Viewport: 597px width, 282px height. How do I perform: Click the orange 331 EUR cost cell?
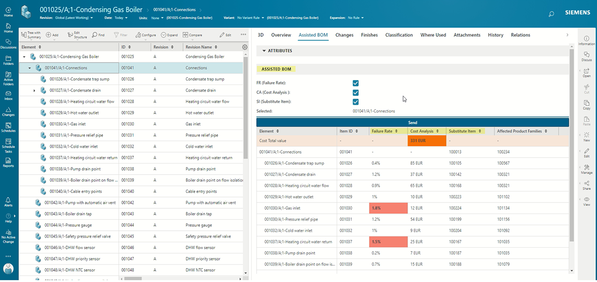click(426, 141)
